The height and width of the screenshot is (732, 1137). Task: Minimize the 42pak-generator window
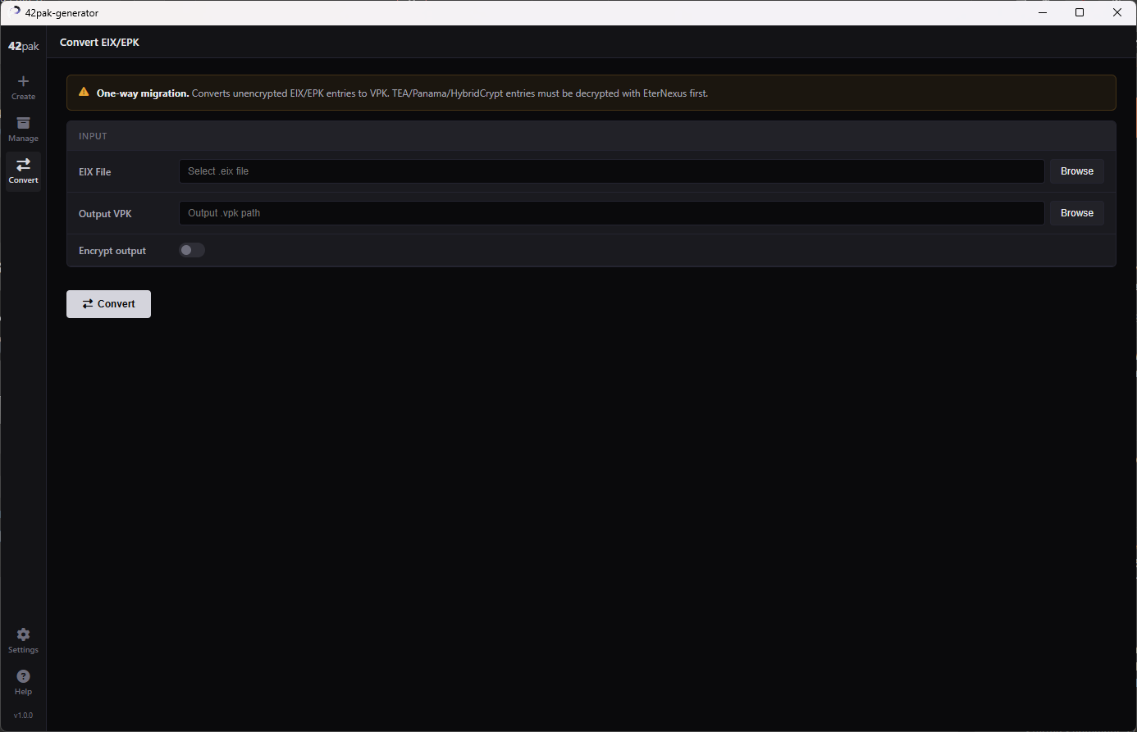point(1043,12)
